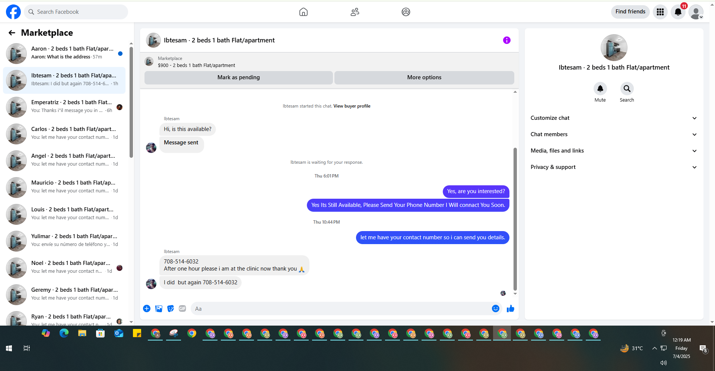Click Ibtesam's large profile thumbnail

614,48
